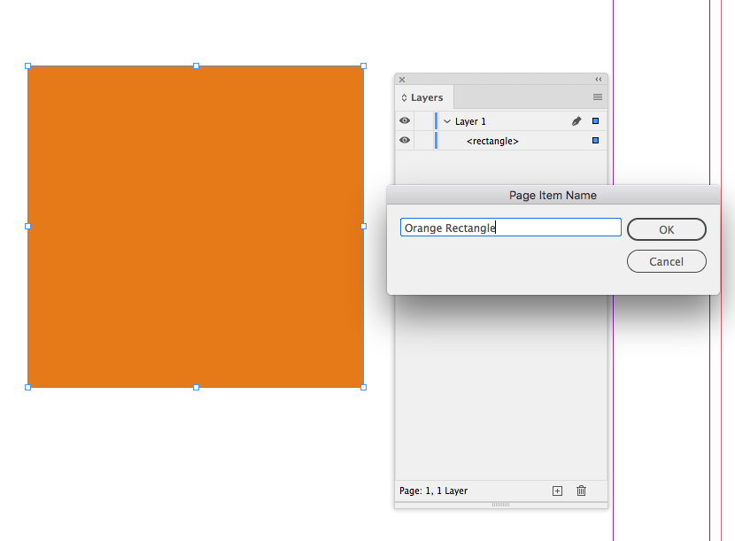Collapse the Layers panel with the double chevrons
The height and width of the screenshot is (541, 735).
597,79
